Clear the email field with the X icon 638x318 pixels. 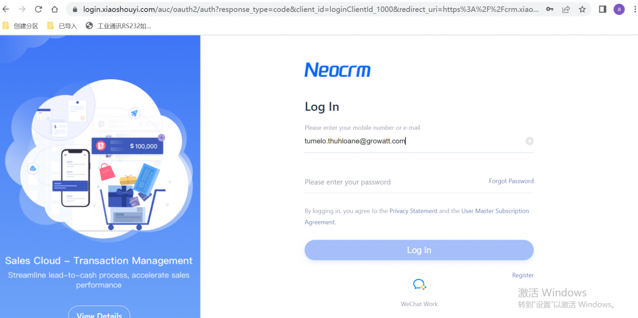click(x=530, y=141)
